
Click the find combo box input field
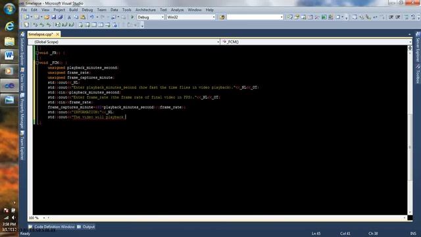coord(253,17)
